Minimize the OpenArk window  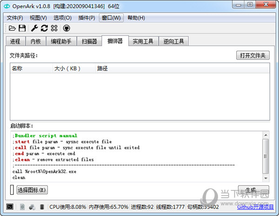(x=238, y=5)
